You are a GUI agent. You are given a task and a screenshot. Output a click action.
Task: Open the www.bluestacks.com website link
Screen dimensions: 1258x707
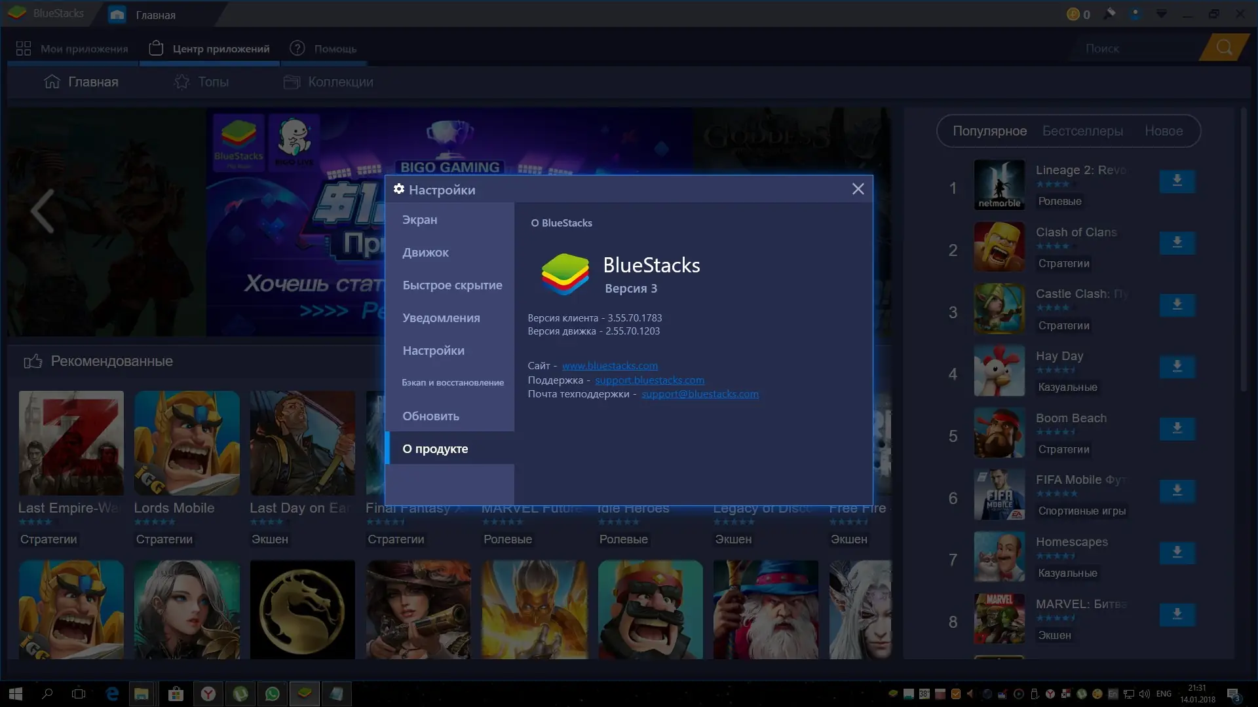[x=609, y=366]
